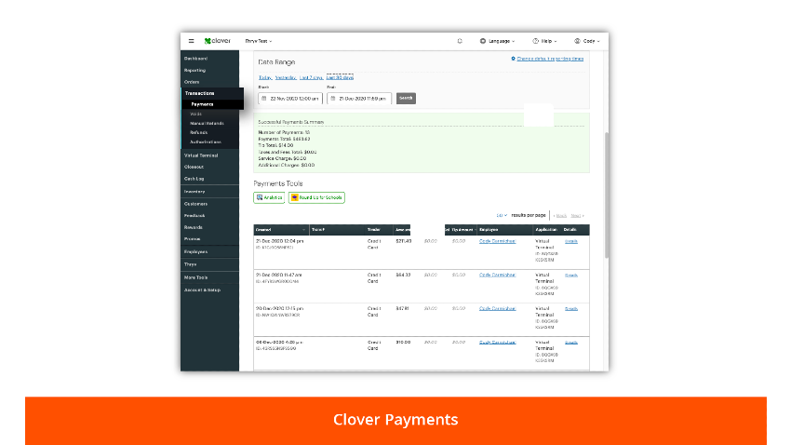Open the Help dropdown menu
The height and width of the screenshot is (445, 791).
[546, 41]
